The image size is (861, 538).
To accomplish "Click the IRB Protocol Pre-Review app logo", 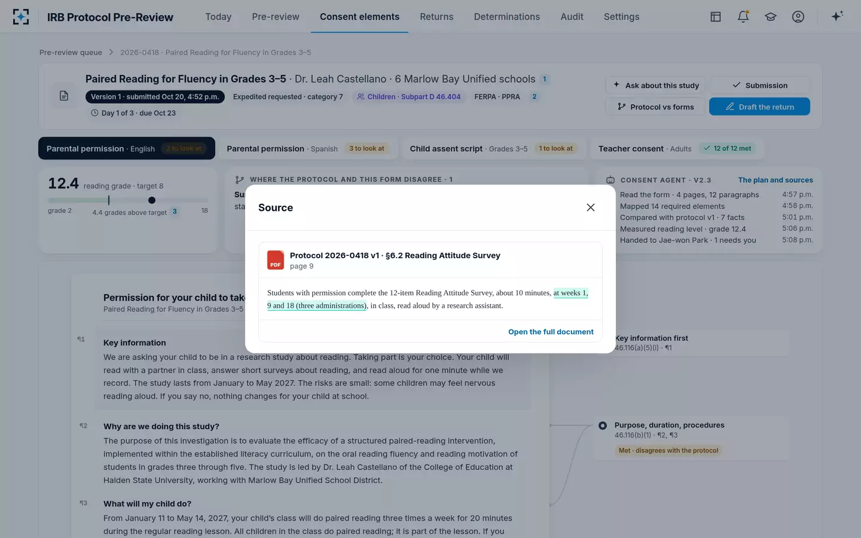I will 21,17.
